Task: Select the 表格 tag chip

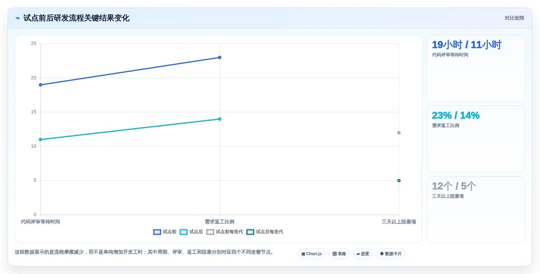Action: pos(339,254)
